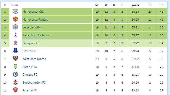Click the Manchester United club crest
The image size is (170, 95).
pos(15,19)
